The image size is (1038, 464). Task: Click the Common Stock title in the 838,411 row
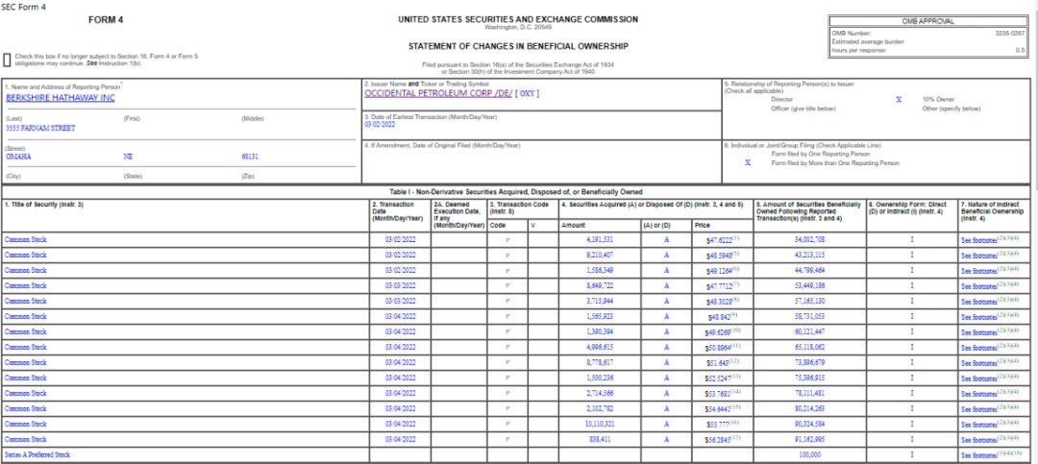point(26,440)
